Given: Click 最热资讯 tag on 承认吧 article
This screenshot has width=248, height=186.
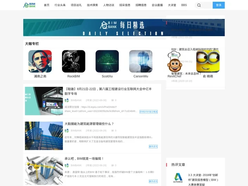Looking at the screenshot, I should click(153, 181).
